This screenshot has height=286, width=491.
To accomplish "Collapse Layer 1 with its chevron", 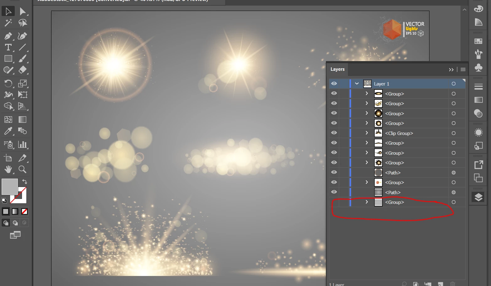I will point(357,84).
